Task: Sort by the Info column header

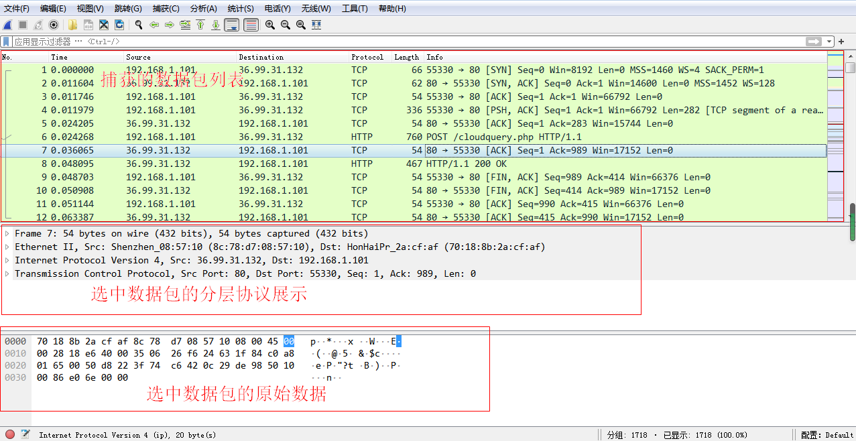Action: point(625,57)
